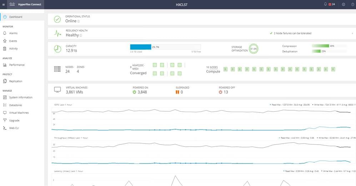The width and height of the screenshot is (356, 186).
Task: Click the 16 NODES Compute label
Action: click(x=213, y=69)
